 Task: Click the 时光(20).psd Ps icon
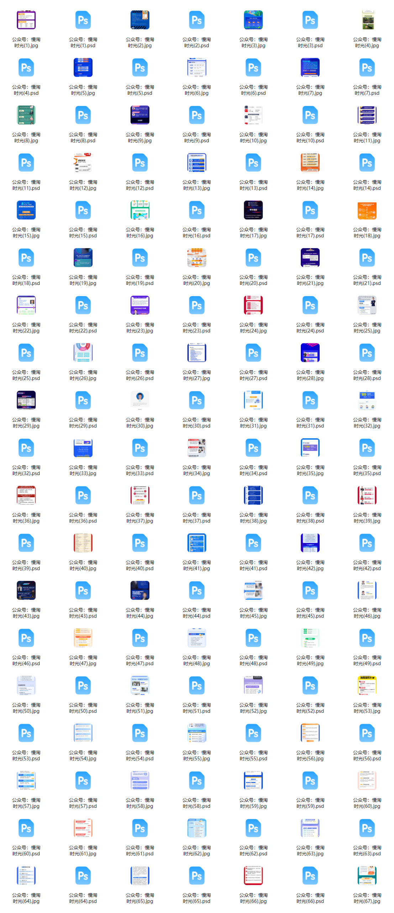point(253,257)
